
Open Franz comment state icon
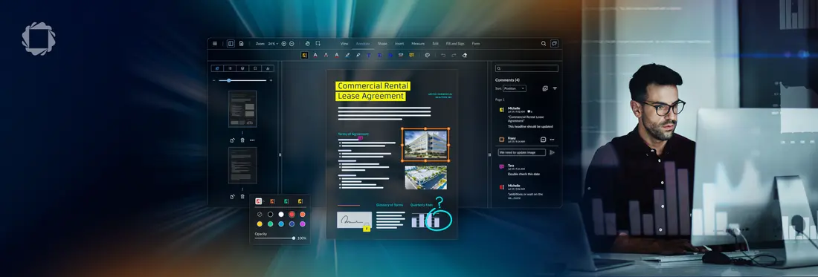coord(543,140)
